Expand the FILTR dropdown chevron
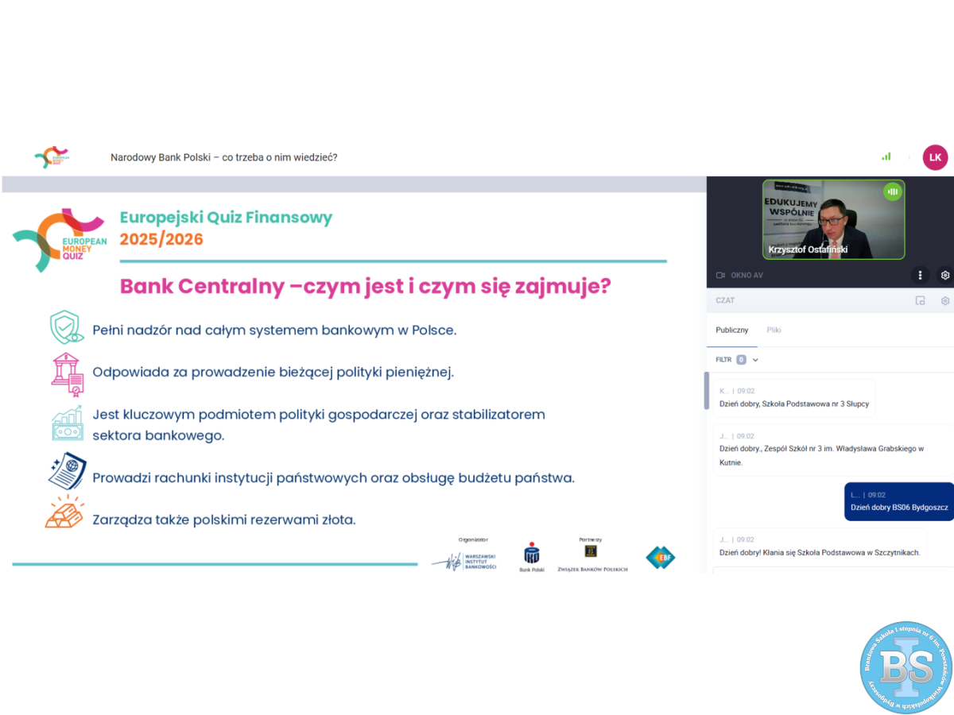This screenshot has height=715, width=954. tap(755, 360)
